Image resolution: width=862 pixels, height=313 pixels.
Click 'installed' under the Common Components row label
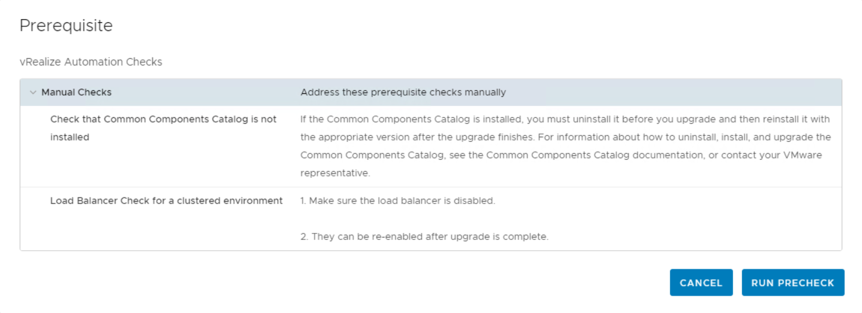70,137
